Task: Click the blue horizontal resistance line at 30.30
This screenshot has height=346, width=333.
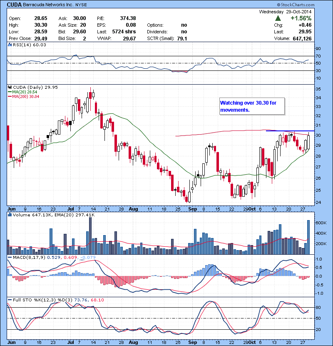Action: pos(290,131)
